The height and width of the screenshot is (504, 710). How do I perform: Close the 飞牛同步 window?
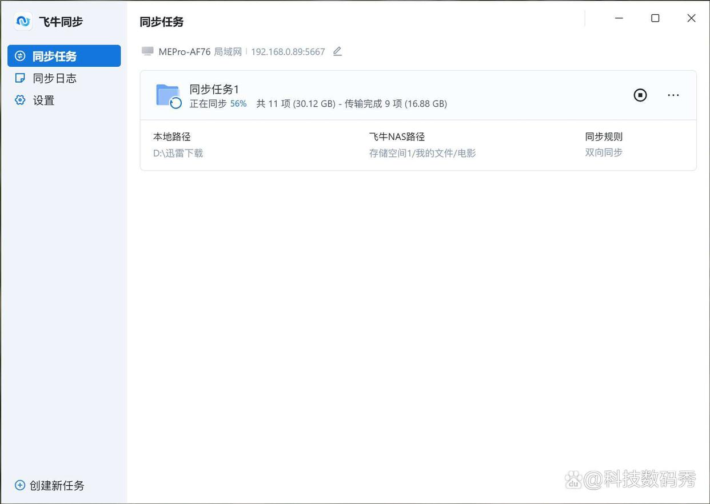691,18
